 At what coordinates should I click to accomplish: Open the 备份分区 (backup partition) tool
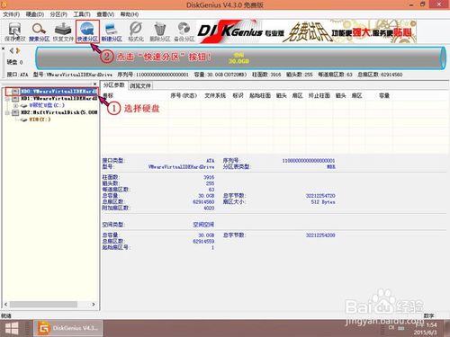pos(184,31)
